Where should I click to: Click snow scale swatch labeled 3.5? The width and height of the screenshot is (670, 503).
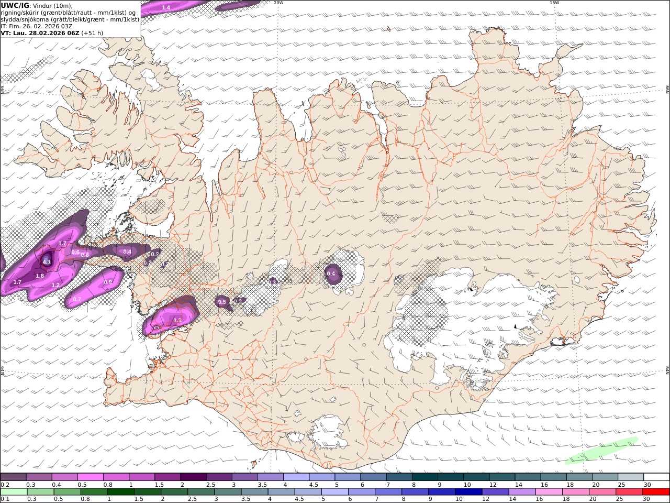[x=271, y=477]
